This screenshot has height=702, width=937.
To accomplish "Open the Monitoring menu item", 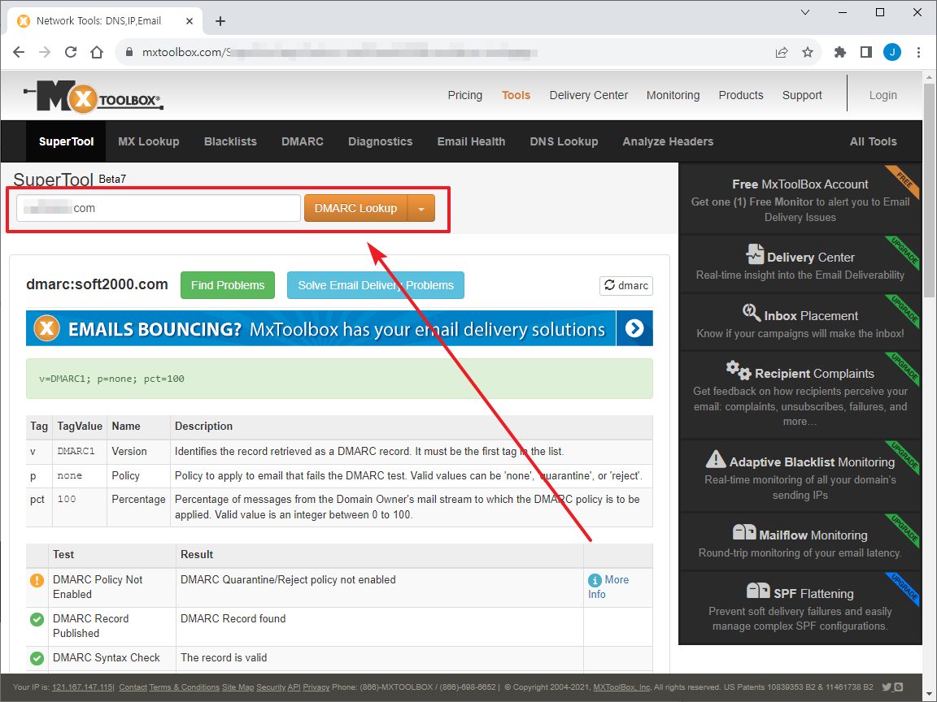I will coord(673,95).
